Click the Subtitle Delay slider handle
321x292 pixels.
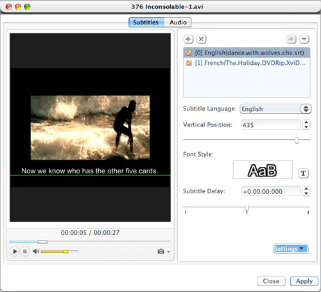coord(247,208)
